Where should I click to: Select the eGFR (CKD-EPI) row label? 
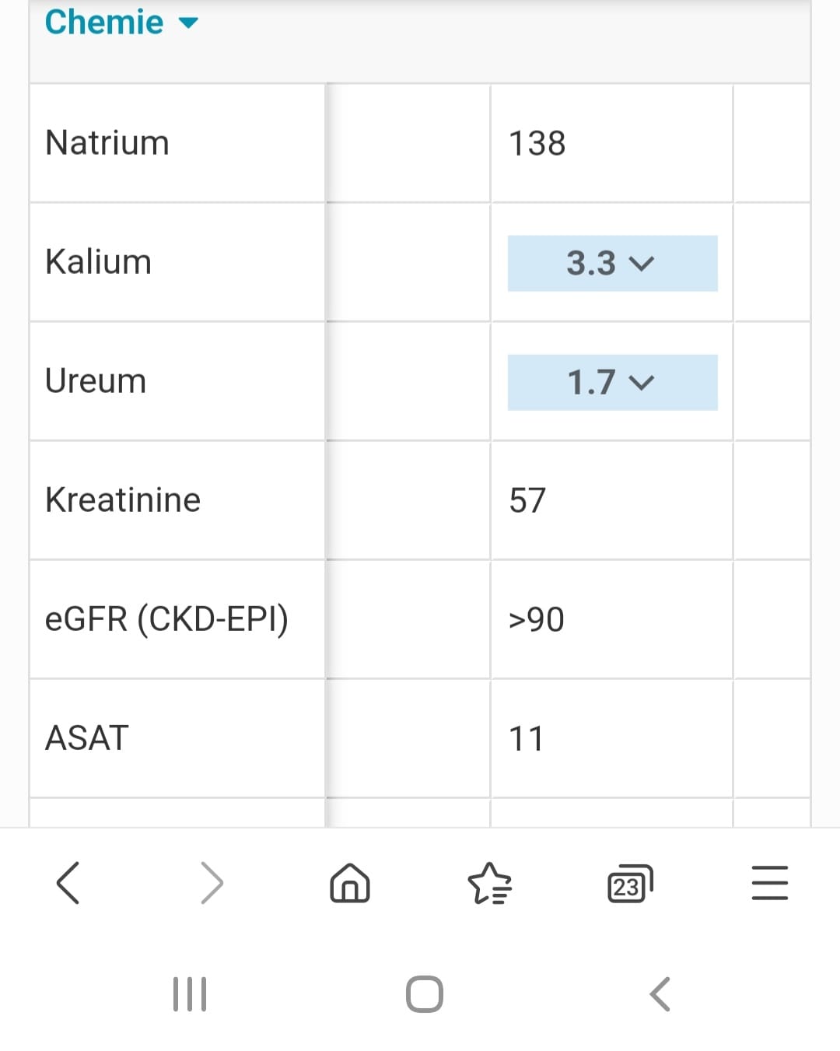(x=166, y=619)
